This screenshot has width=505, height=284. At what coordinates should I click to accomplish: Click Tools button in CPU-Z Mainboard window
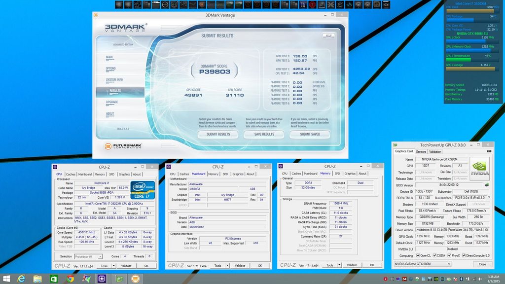[x=217, y=266]
